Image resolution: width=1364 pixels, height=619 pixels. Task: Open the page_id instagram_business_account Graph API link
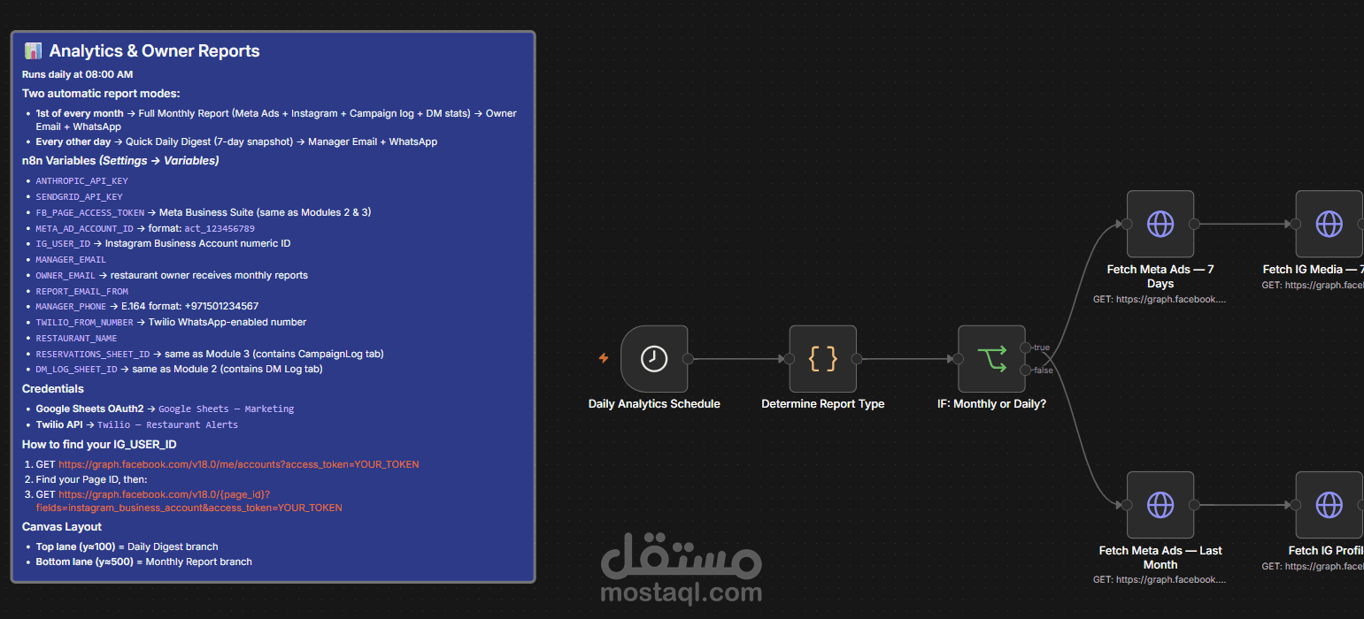189,501
